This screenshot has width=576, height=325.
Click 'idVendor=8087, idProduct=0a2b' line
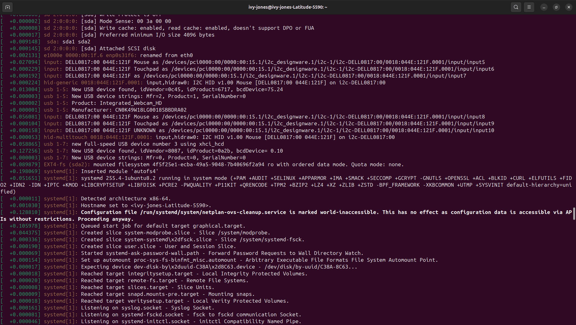[x=142, y=151]
